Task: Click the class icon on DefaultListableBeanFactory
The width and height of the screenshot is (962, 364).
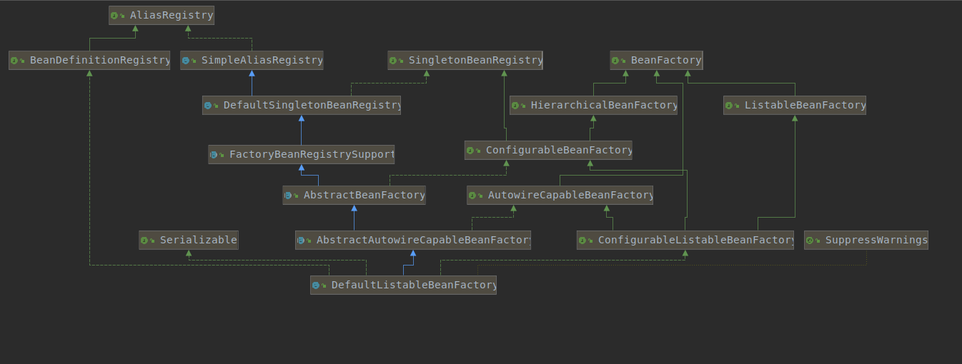Action: (x=317, y=285)
